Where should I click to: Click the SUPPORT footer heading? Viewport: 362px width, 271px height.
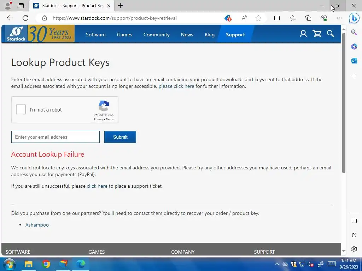(x=264, y=252)
